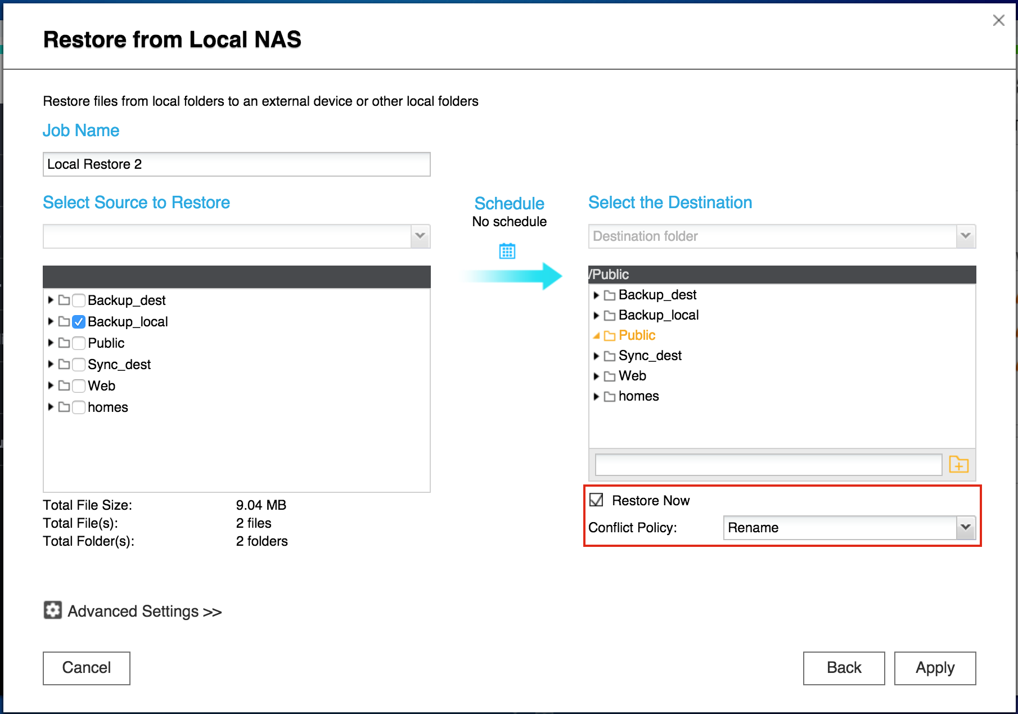Viewport: 1018px width, 714px height.
Task: Expand the source Backup_local tree node
Action: pyautogui.click(x=51, y=321)
